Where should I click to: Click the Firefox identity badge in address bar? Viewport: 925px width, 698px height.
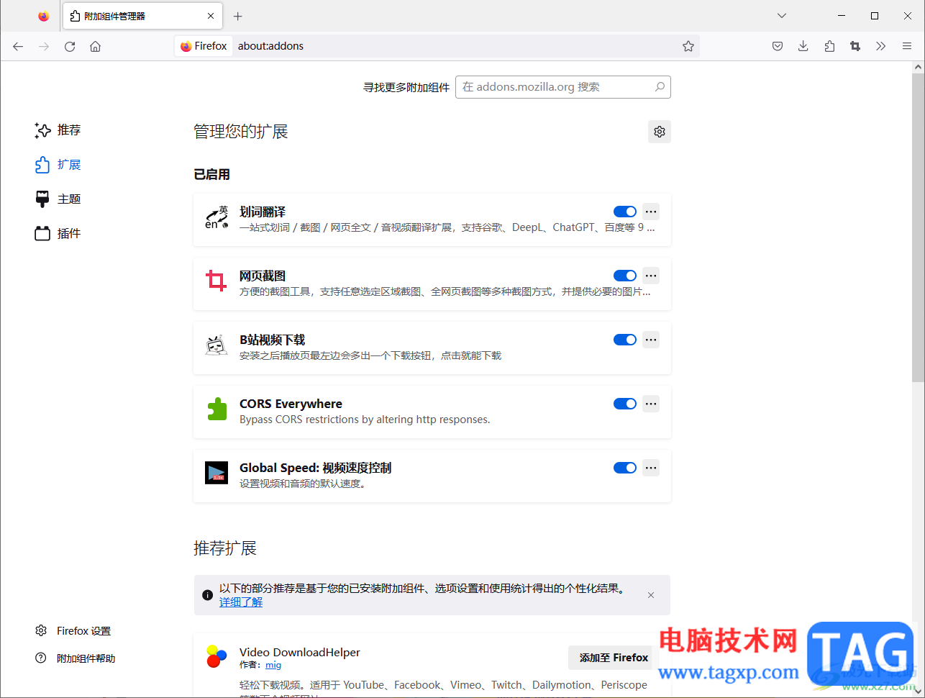pyautogui.click(x=204, y=46)
